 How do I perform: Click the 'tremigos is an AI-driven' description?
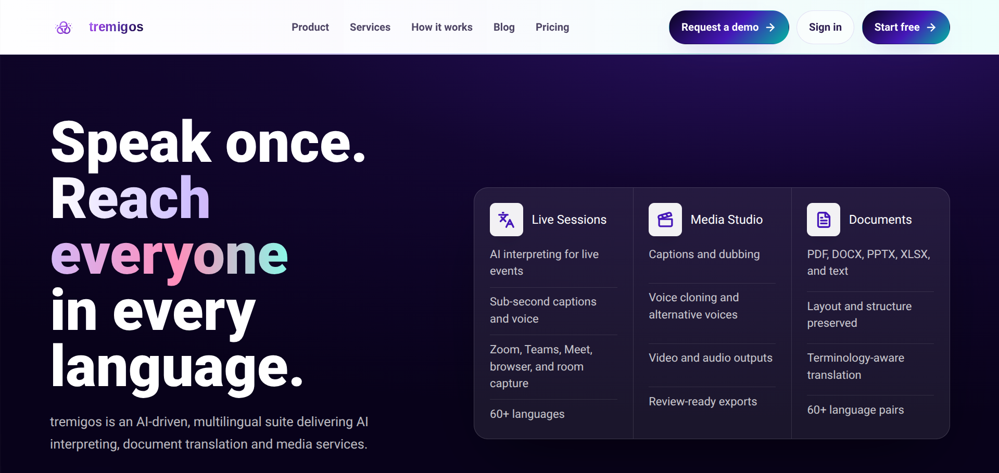(209, 433)
